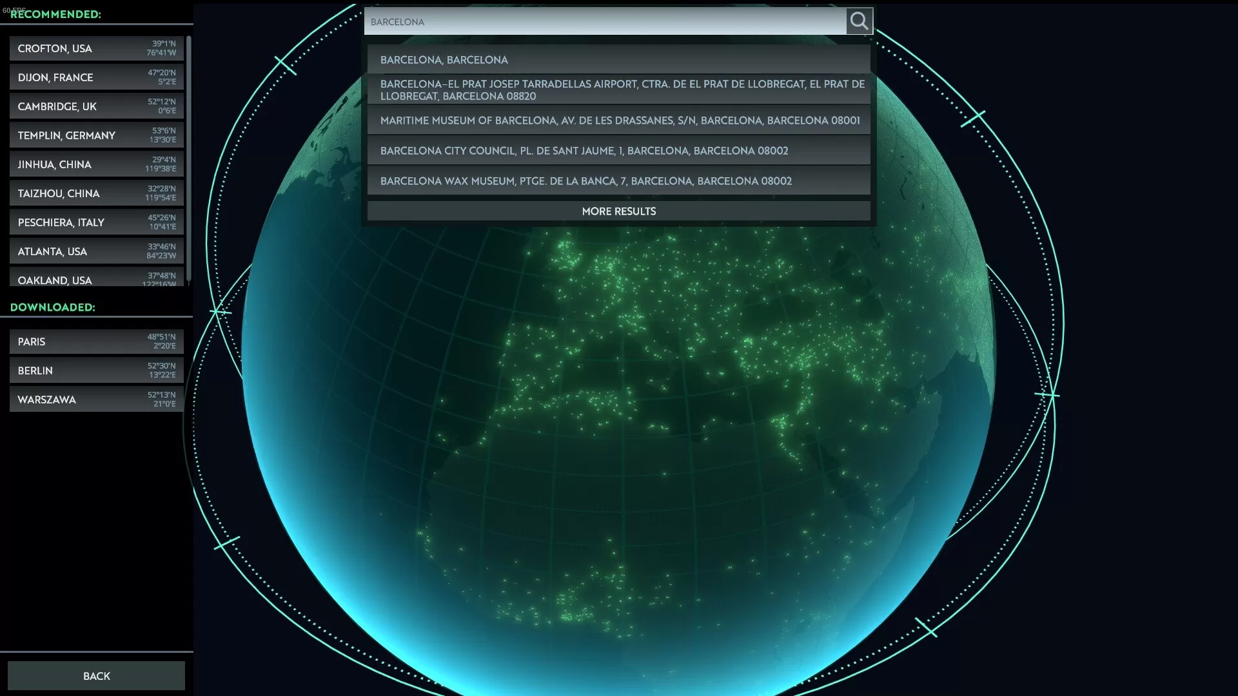Select the Barcelona–El Prat Josep Tarradellas Airport result
Viewport: 1238px width, 696px height.
point(618,90)
